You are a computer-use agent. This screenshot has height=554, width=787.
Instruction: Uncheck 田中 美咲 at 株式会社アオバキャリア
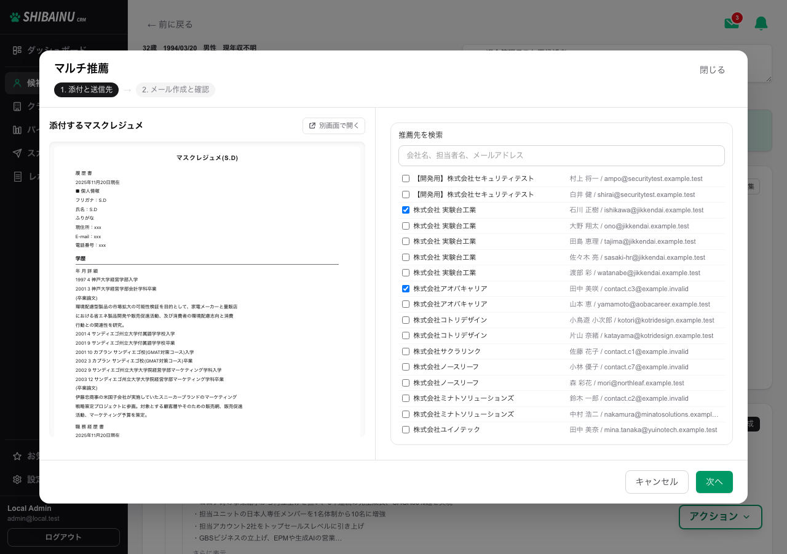point(406,289)
